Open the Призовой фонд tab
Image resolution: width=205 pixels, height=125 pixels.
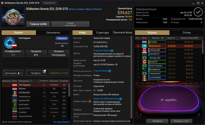point(122,33)
